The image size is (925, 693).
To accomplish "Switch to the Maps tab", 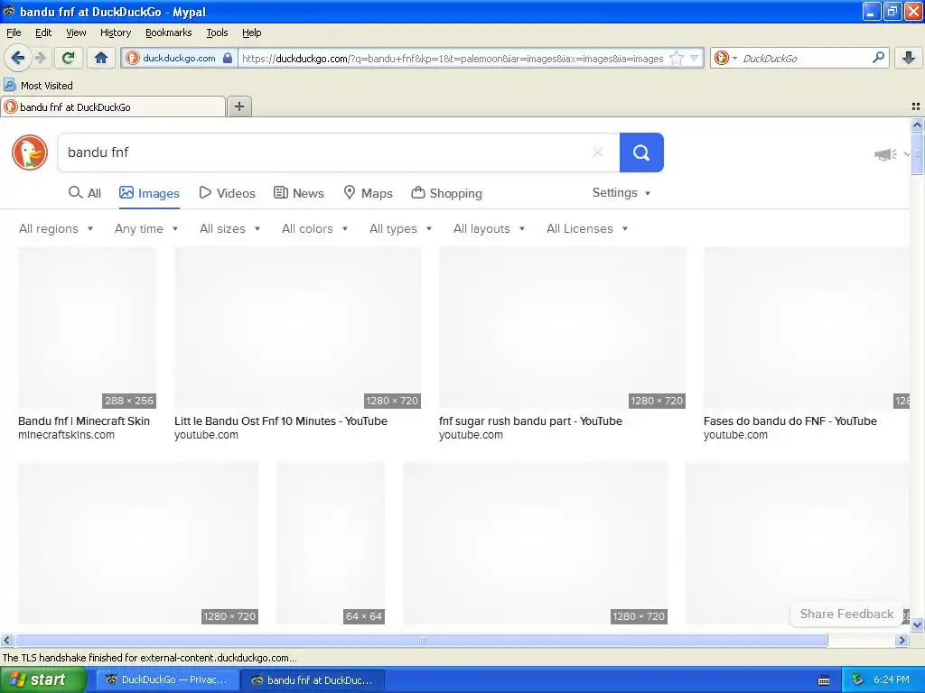I will tap(369, 193).
